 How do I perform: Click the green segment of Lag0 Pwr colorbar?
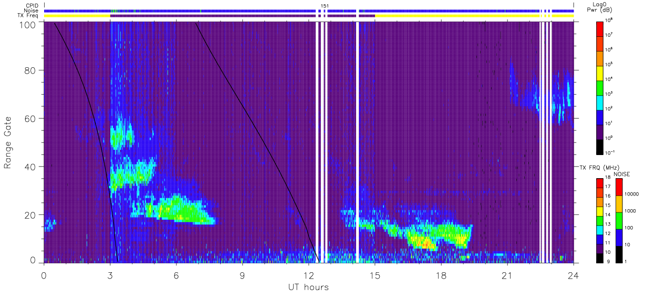(600, 87)
